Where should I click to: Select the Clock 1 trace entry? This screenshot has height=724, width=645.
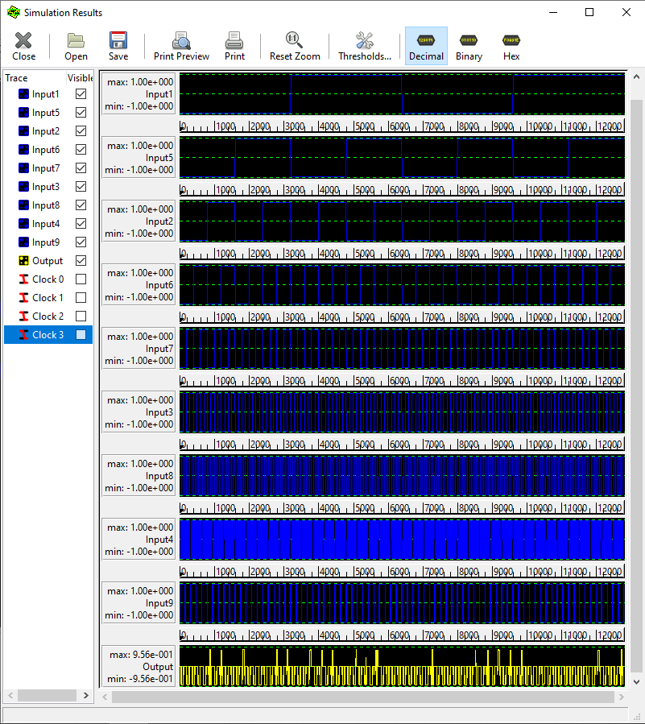click(48, 298)
